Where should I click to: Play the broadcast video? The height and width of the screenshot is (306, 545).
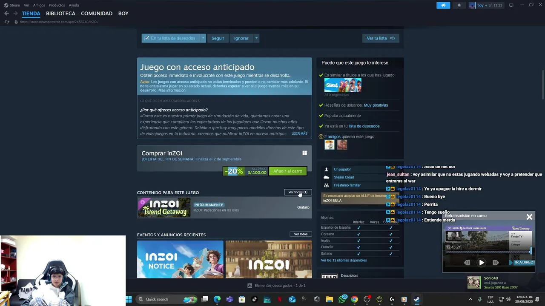[481, 263]
